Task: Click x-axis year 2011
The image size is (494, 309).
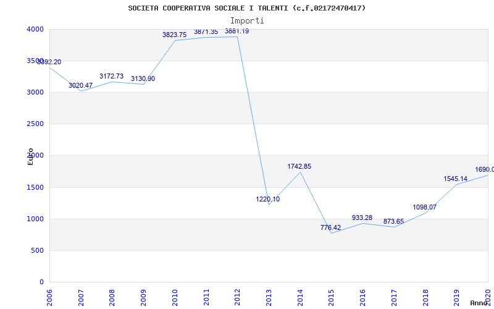Action: tap(206, 298)
